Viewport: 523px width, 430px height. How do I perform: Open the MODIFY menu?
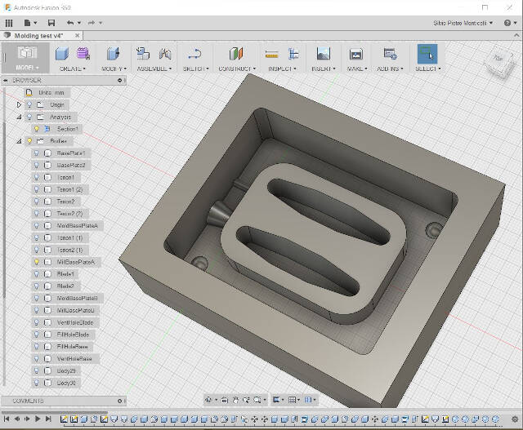click(x=114, y=69)
